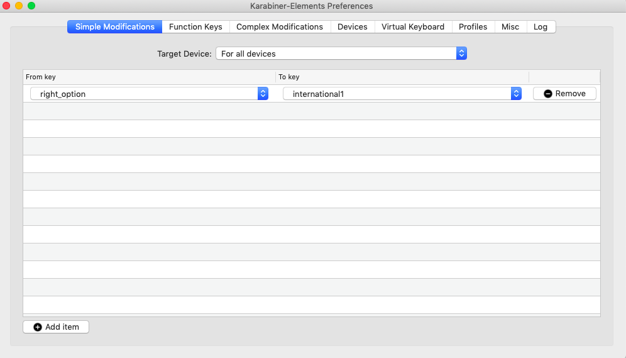Viewport: 626px width, 358px height.
Task: Click the To key column header
Action: [402, 77]
